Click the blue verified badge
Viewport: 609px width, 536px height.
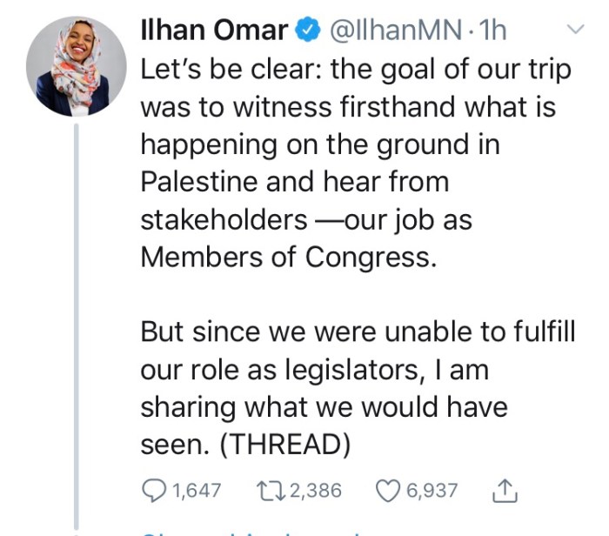pos(306,31)
